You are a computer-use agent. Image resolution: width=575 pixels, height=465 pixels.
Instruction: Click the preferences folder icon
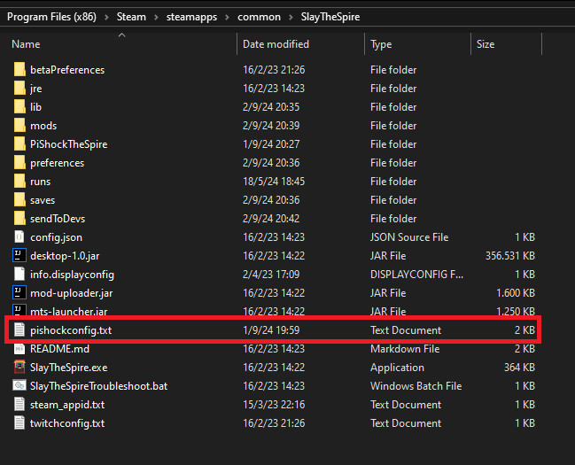19,162
